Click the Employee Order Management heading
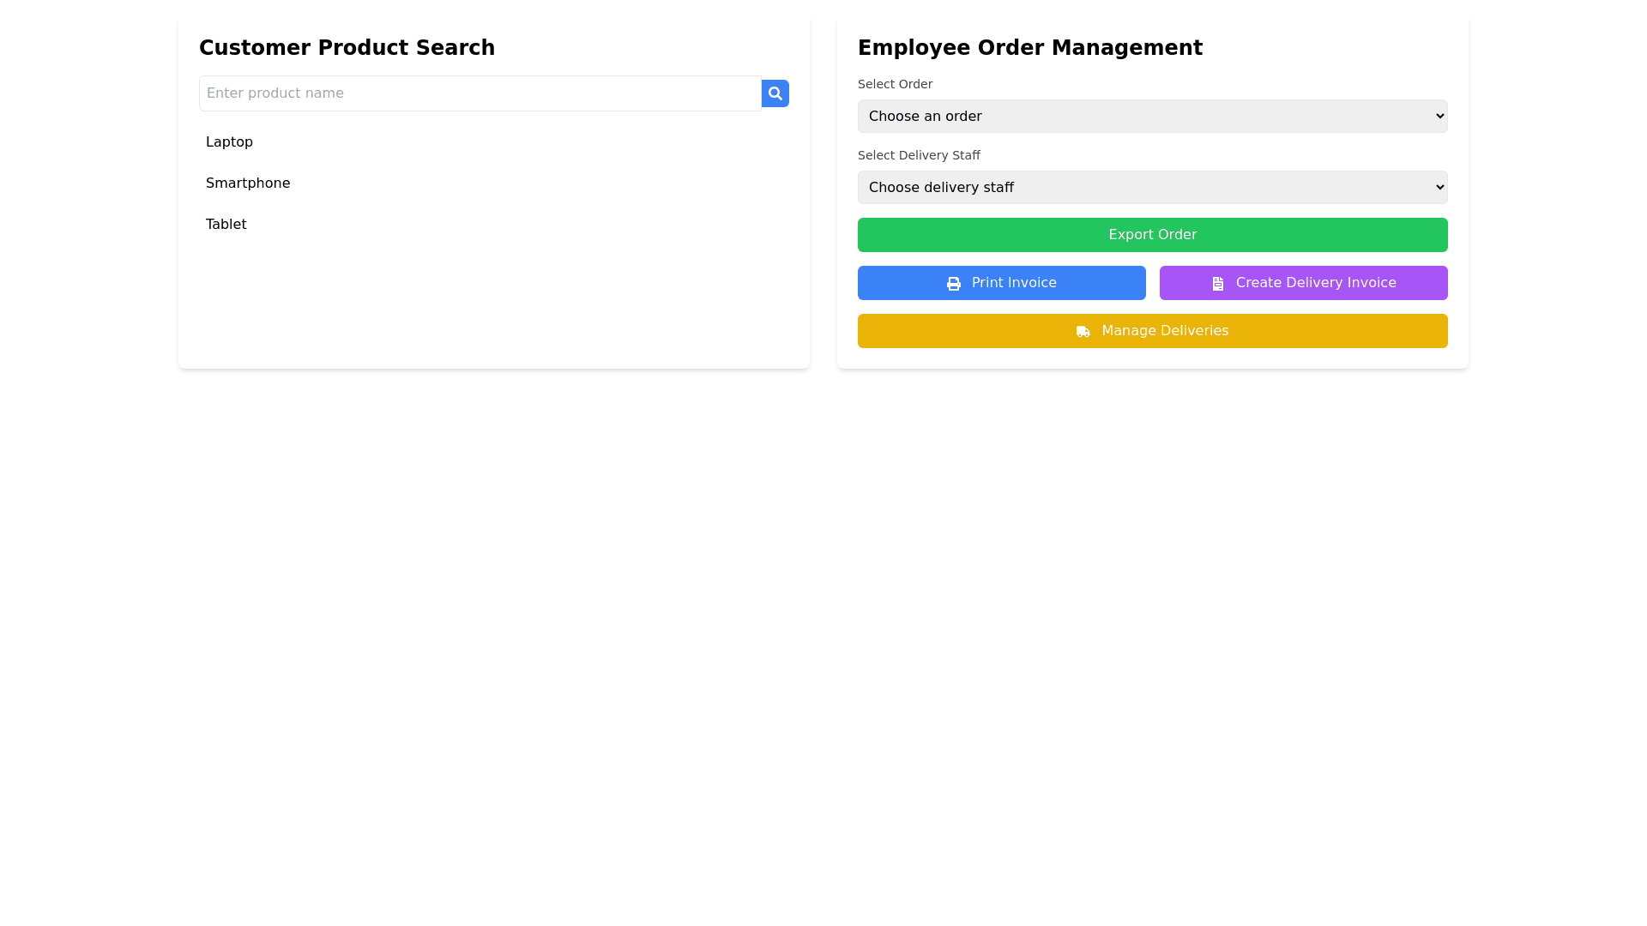 tap(1029, 48)
